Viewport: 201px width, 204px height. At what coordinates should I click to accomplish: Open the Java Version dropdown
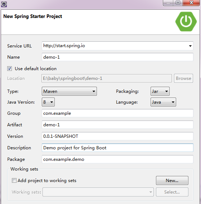click(48, 102)
